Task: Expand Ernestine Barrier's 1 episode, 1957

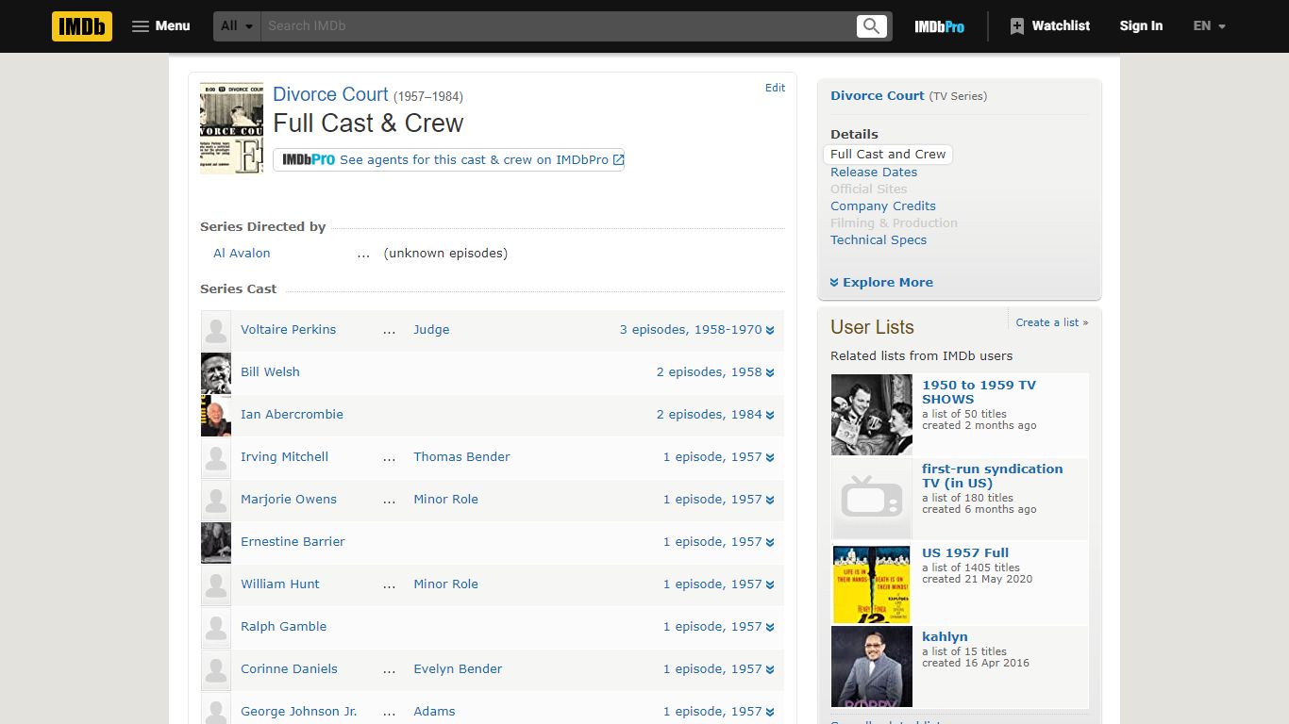Action: coord(718,542)
